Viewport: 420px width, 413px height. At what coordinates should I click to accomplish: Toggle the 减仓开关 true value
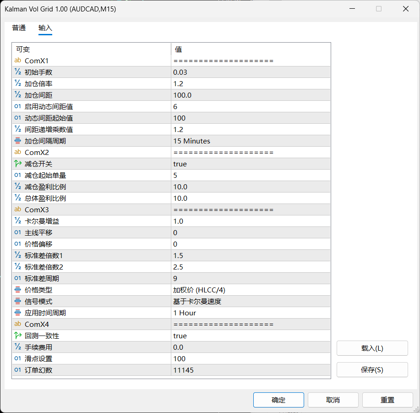point(251,164)
